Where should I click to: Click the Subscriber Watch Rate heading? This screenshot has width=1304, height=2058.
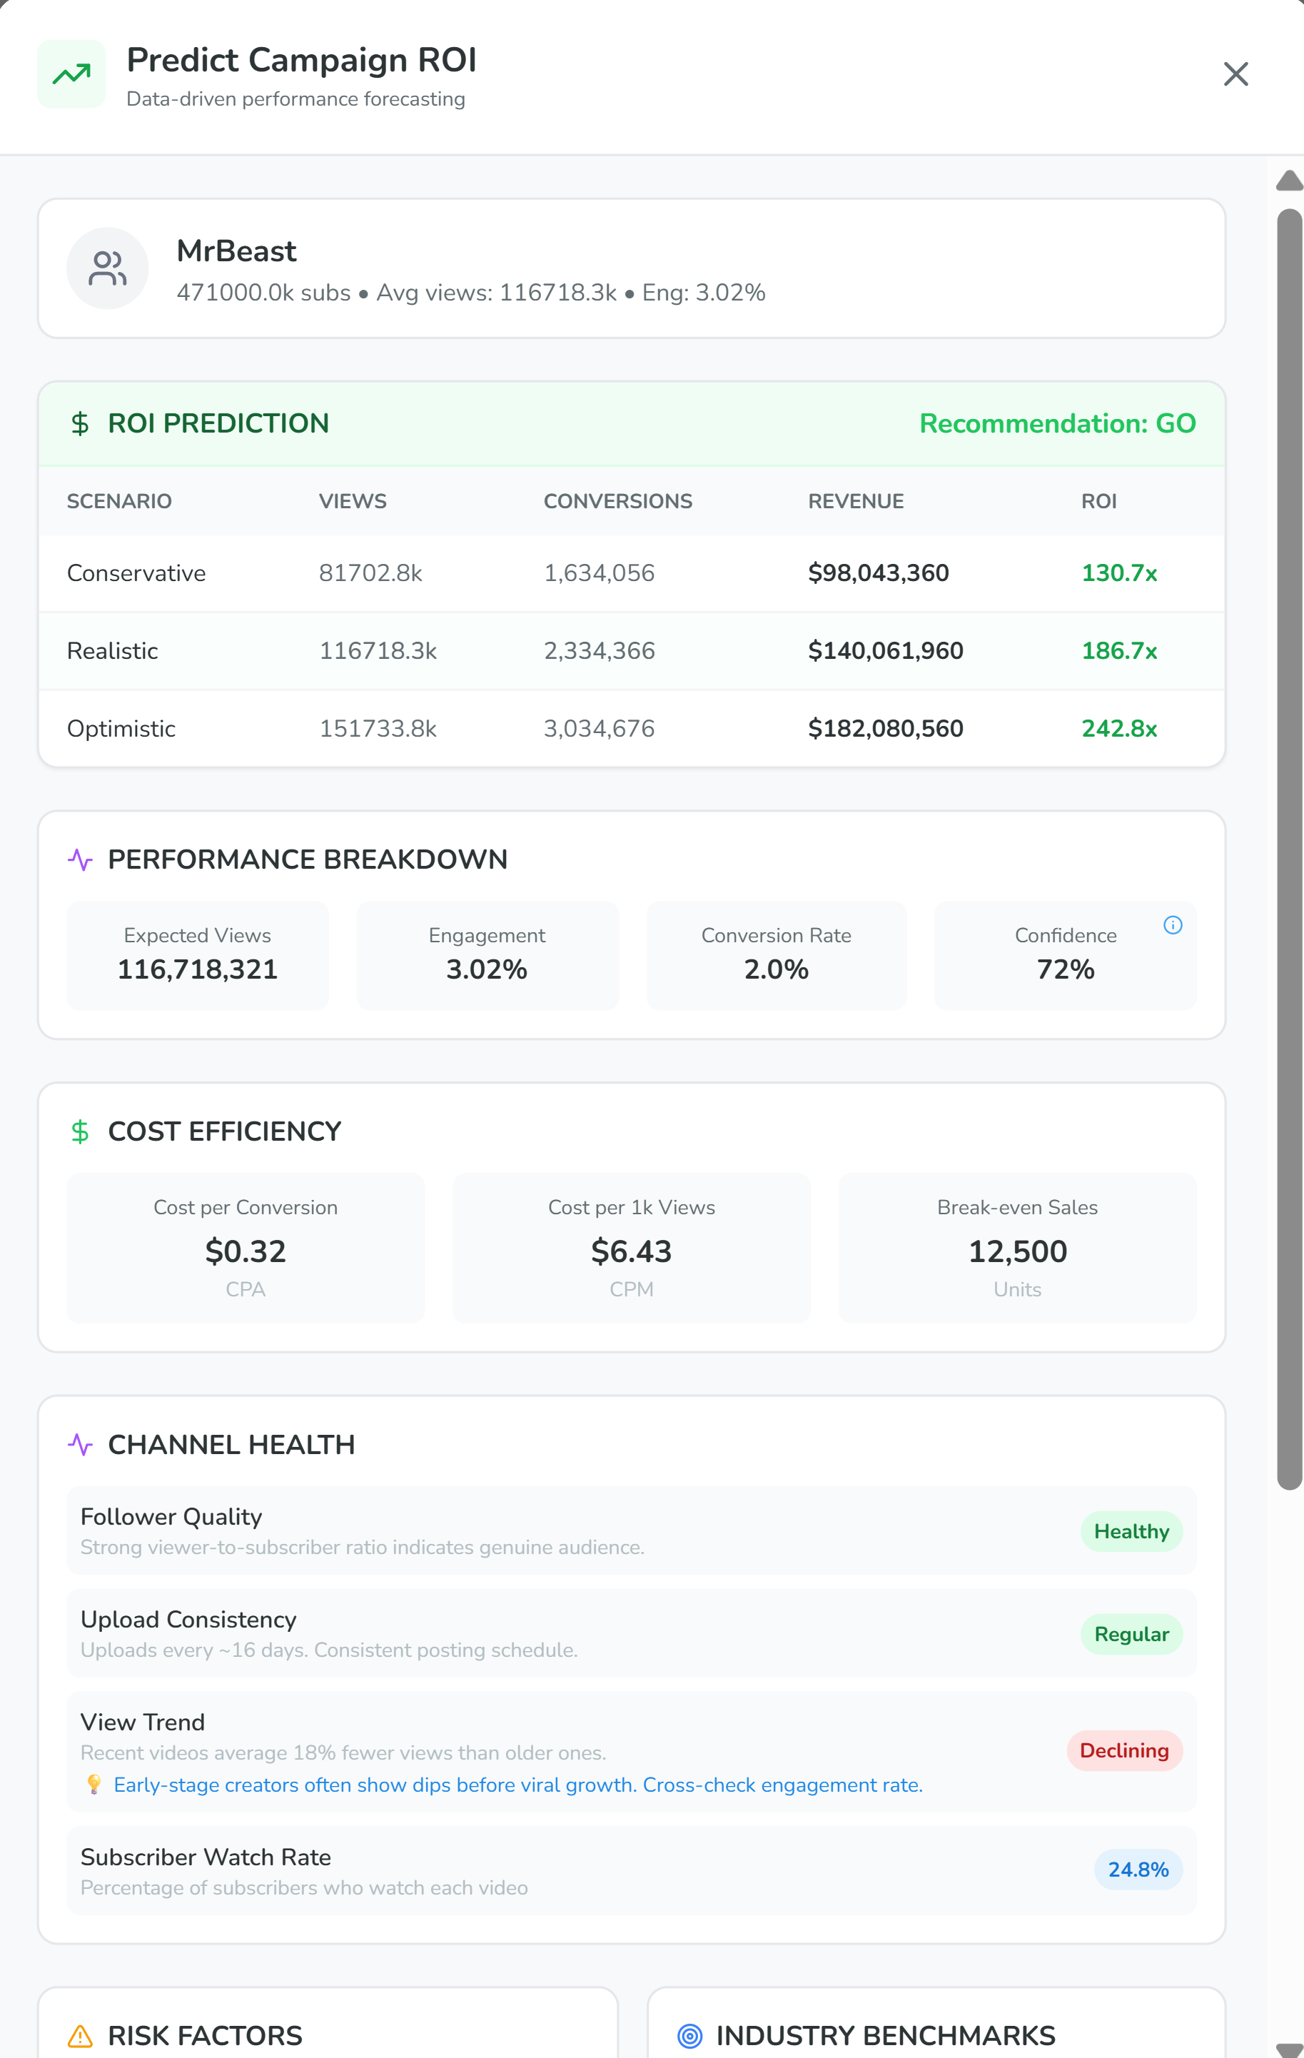[206, 1856]
